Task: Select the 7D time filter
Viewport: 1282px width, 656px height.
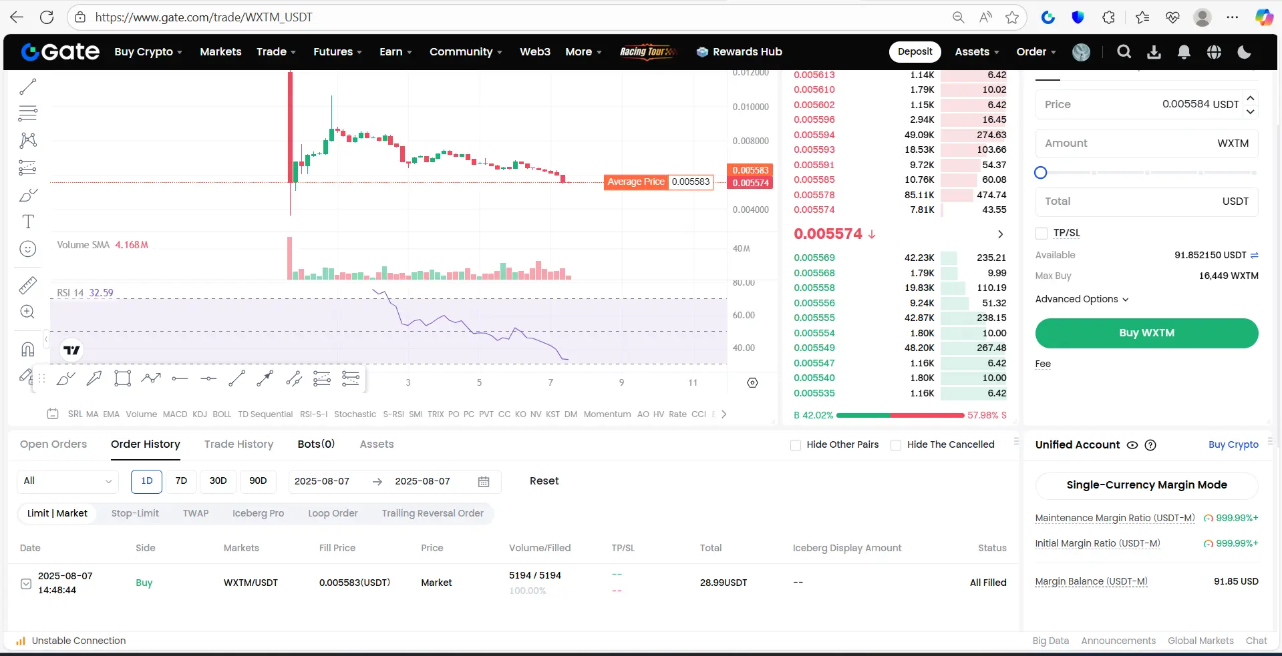Action: click(x=181, y=481)
